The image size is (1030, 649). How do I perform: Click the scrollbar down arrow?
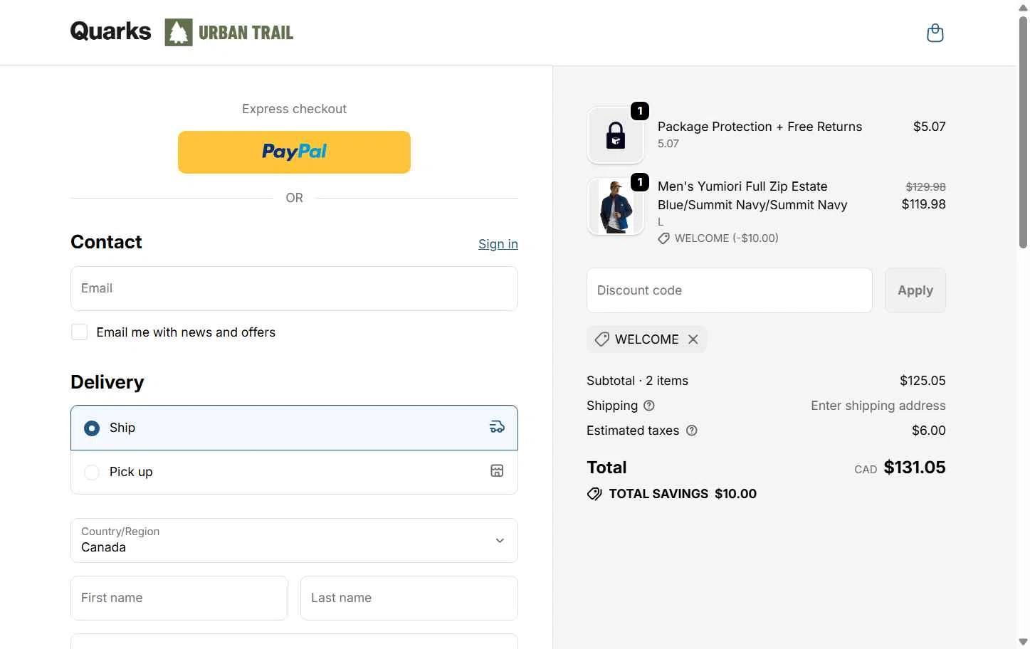click(x=1023, y=642)
